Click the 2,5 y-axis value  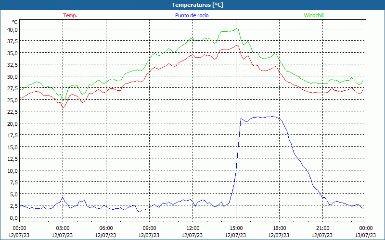(14, 206)
